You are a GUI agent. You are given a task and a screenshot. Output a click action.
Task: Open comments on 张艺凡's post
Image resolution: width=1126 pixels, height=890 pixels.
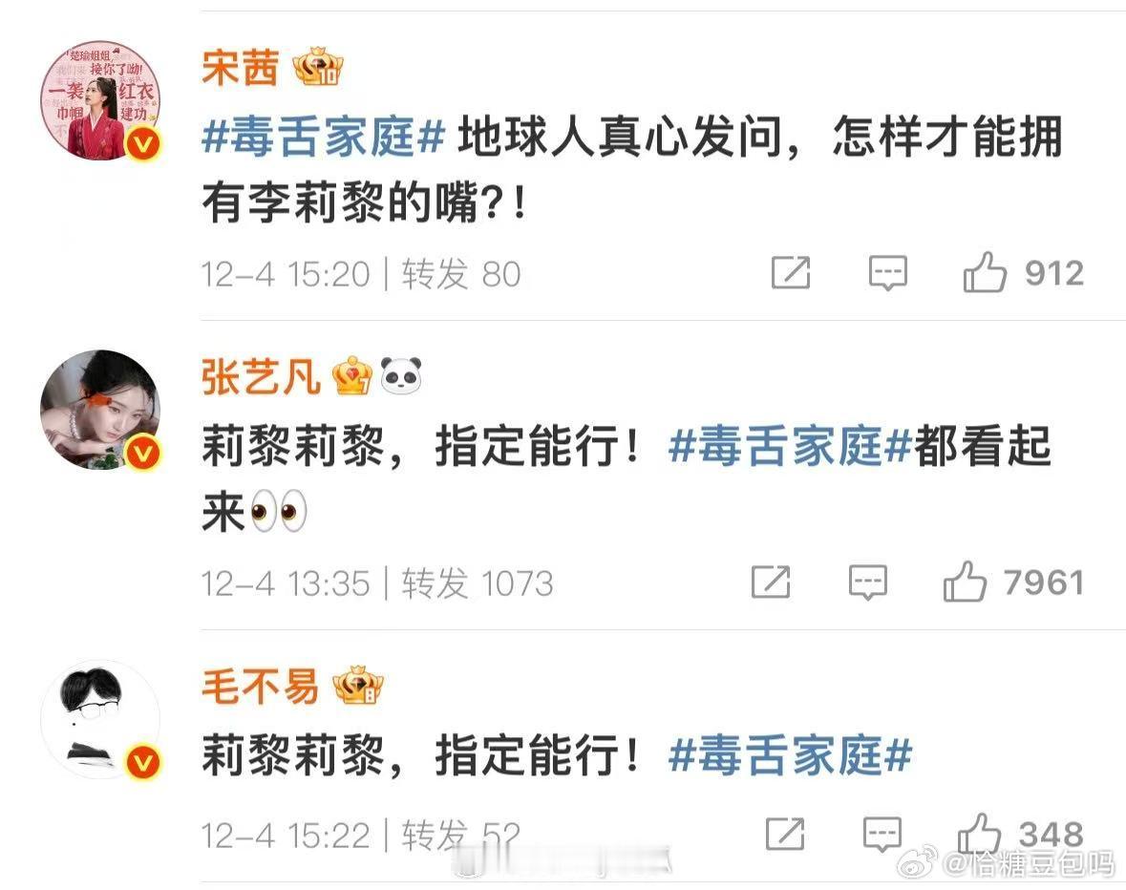tap(867, 583)
